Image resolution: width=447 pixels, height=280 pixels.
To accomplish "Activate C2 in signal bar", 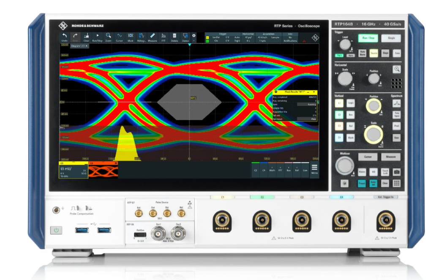I will [x=256, y=170].
